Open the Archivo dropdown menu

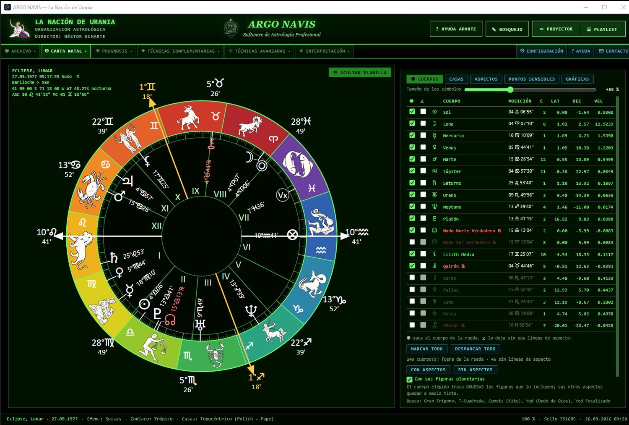(x=20, y=51)
